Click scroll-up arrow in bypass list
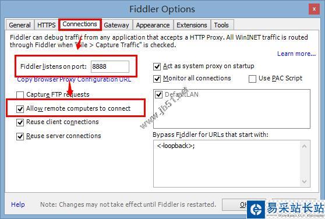325x219 pixels. tap(304, 146)
